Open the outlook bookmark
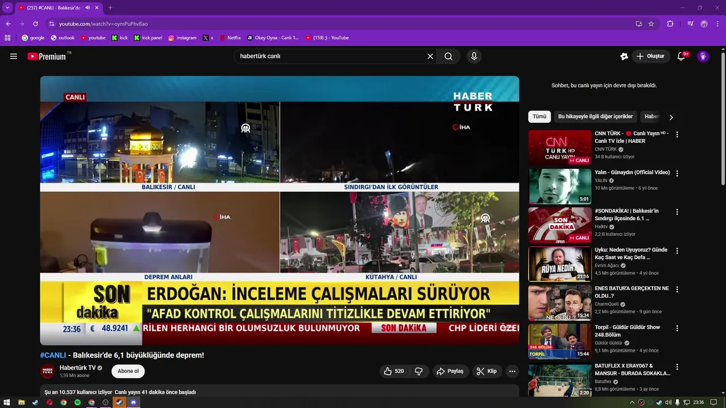 [62, 38]
